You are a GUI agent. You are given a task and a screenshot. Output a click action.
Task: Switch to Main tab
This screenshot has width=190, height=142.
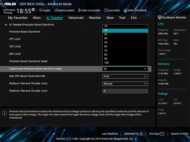click(37, 18)
